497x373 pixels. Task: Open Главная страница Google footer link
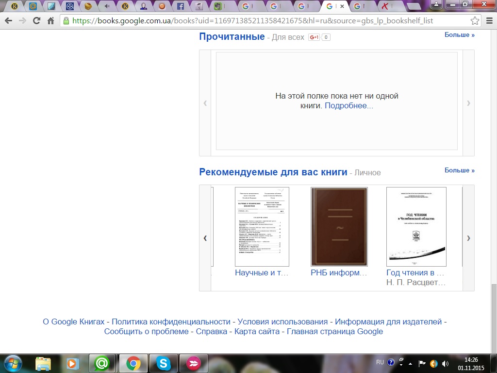(335, 331)
